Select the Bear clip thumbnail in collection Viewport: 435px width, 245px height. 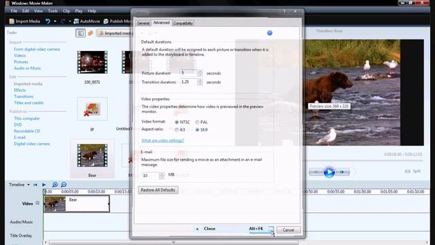[92, 155]
